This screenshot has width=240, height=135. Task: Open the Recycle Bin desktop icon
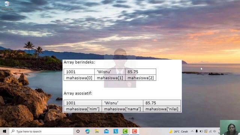coord(7,6)
